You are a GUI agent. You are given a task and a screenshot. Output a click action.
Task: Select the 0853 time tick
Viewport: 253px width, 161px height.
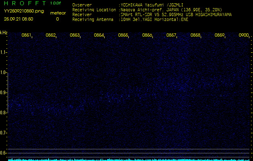(x=75, y=35)
